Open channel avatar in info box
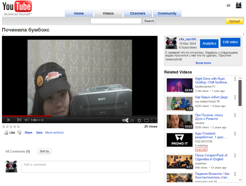 point(171,43)
